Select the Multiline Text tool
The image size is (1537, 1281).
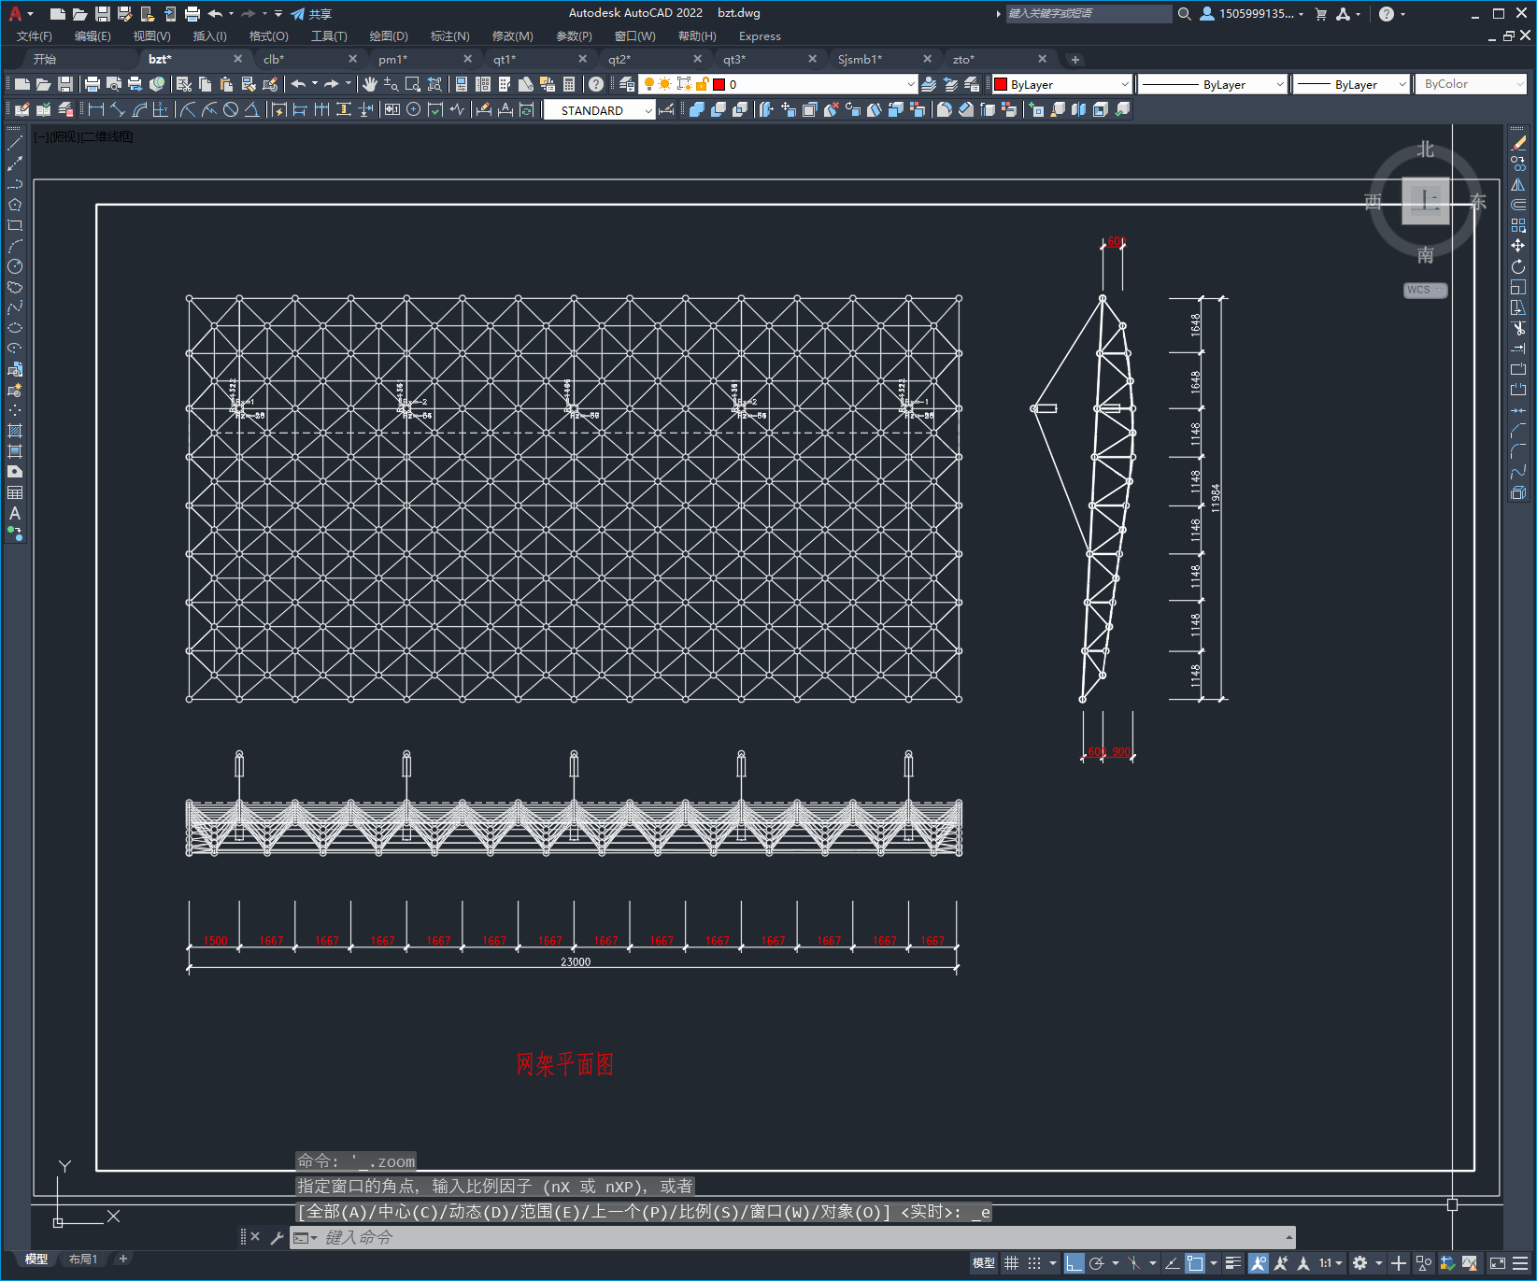15,513
